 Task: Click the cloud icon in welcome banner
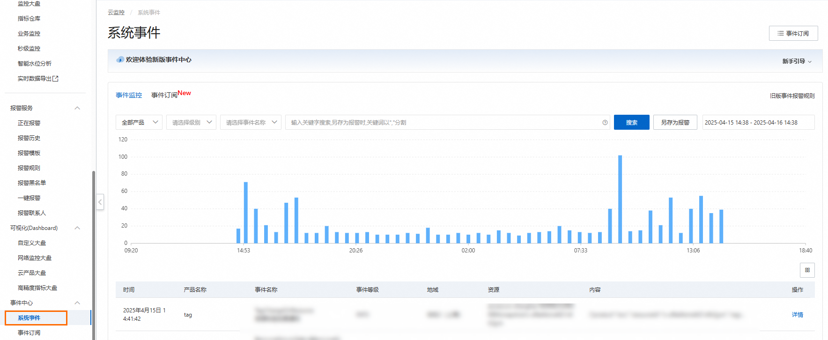click(x=120, y=60)
